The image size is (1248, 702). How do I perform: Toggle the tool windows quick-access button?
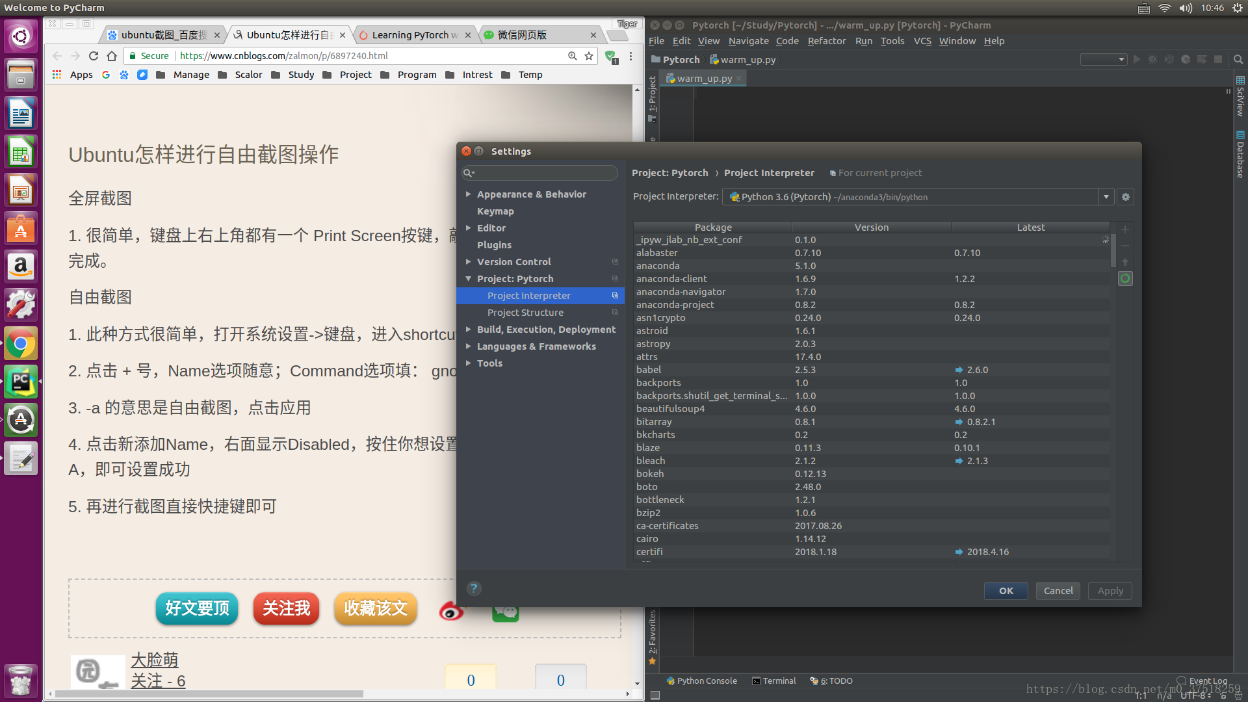click(655, 695)
